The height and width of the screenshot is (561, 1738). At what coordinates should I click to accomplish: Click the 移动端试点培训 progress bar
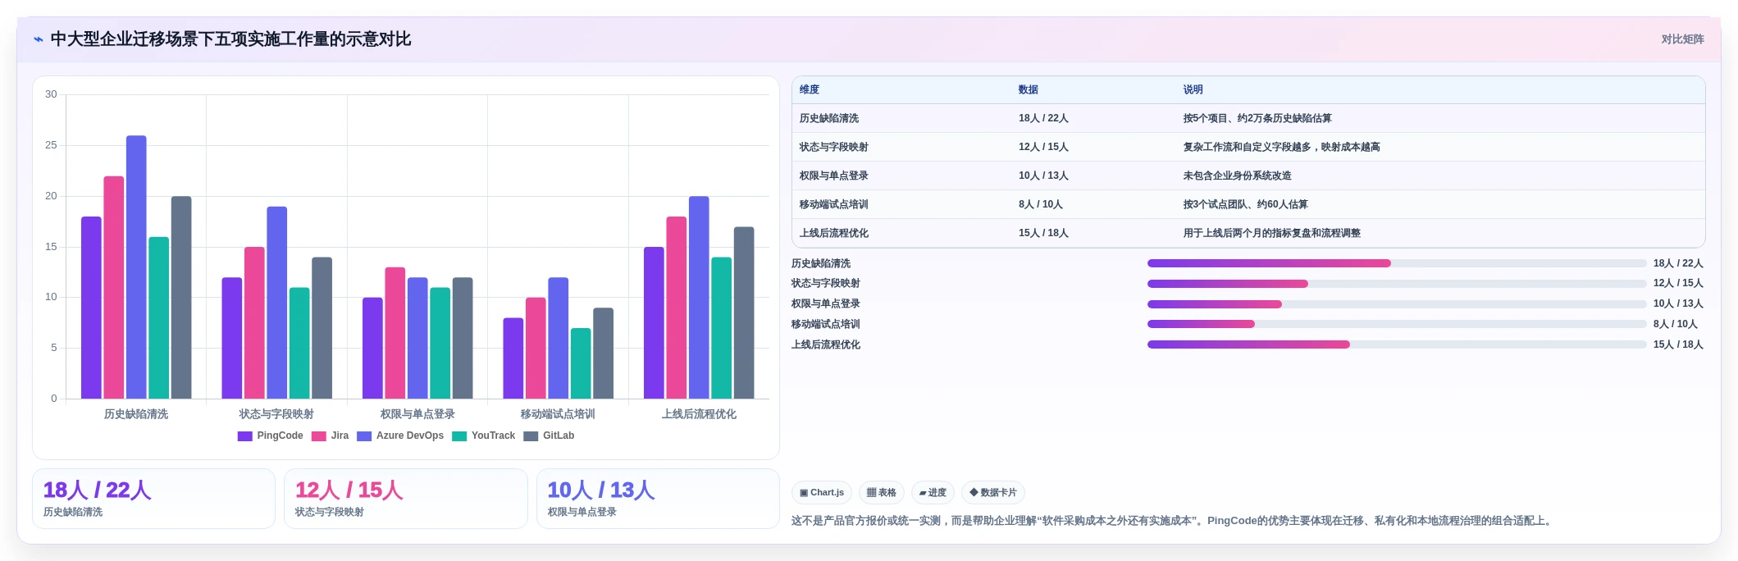tap(1396, 324)
